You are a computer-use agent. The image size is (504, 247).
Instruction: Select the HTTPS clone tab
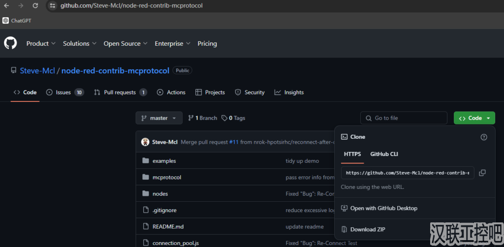click(x=352, y=154)
